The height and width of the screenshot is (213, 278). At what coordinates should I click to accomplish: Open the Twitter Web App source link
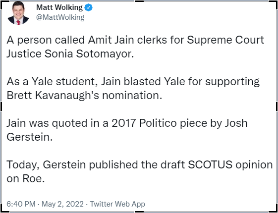pos(117,204)
